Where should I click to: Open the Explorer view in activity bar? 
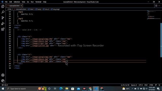pyautogui.click(x=3, y=6)
